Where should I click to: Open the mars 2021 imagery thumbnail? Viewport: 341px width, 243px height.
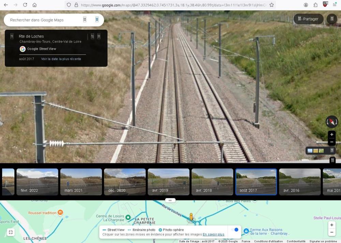pyautogui.click(x=81, y=182)
